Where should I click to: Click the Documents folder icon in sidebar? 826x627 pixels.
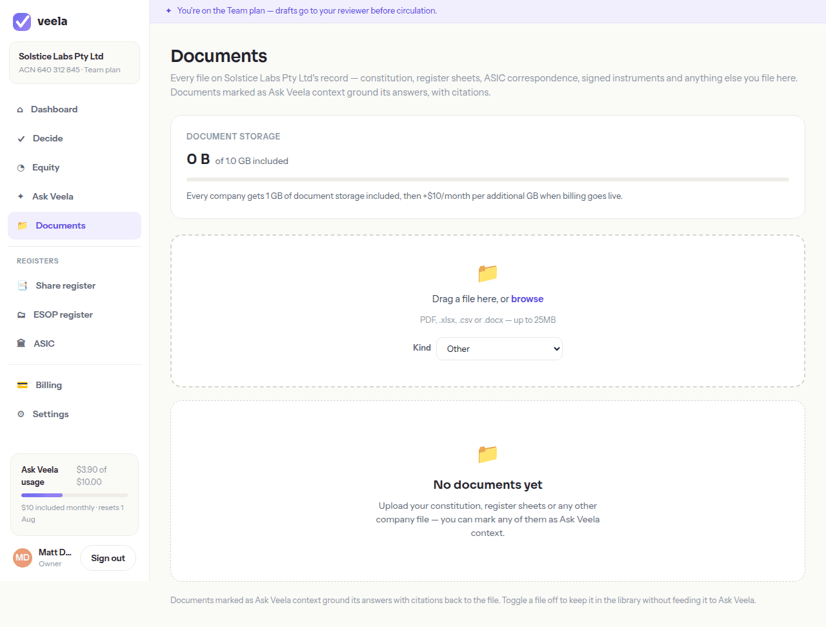tap(23, 226)
